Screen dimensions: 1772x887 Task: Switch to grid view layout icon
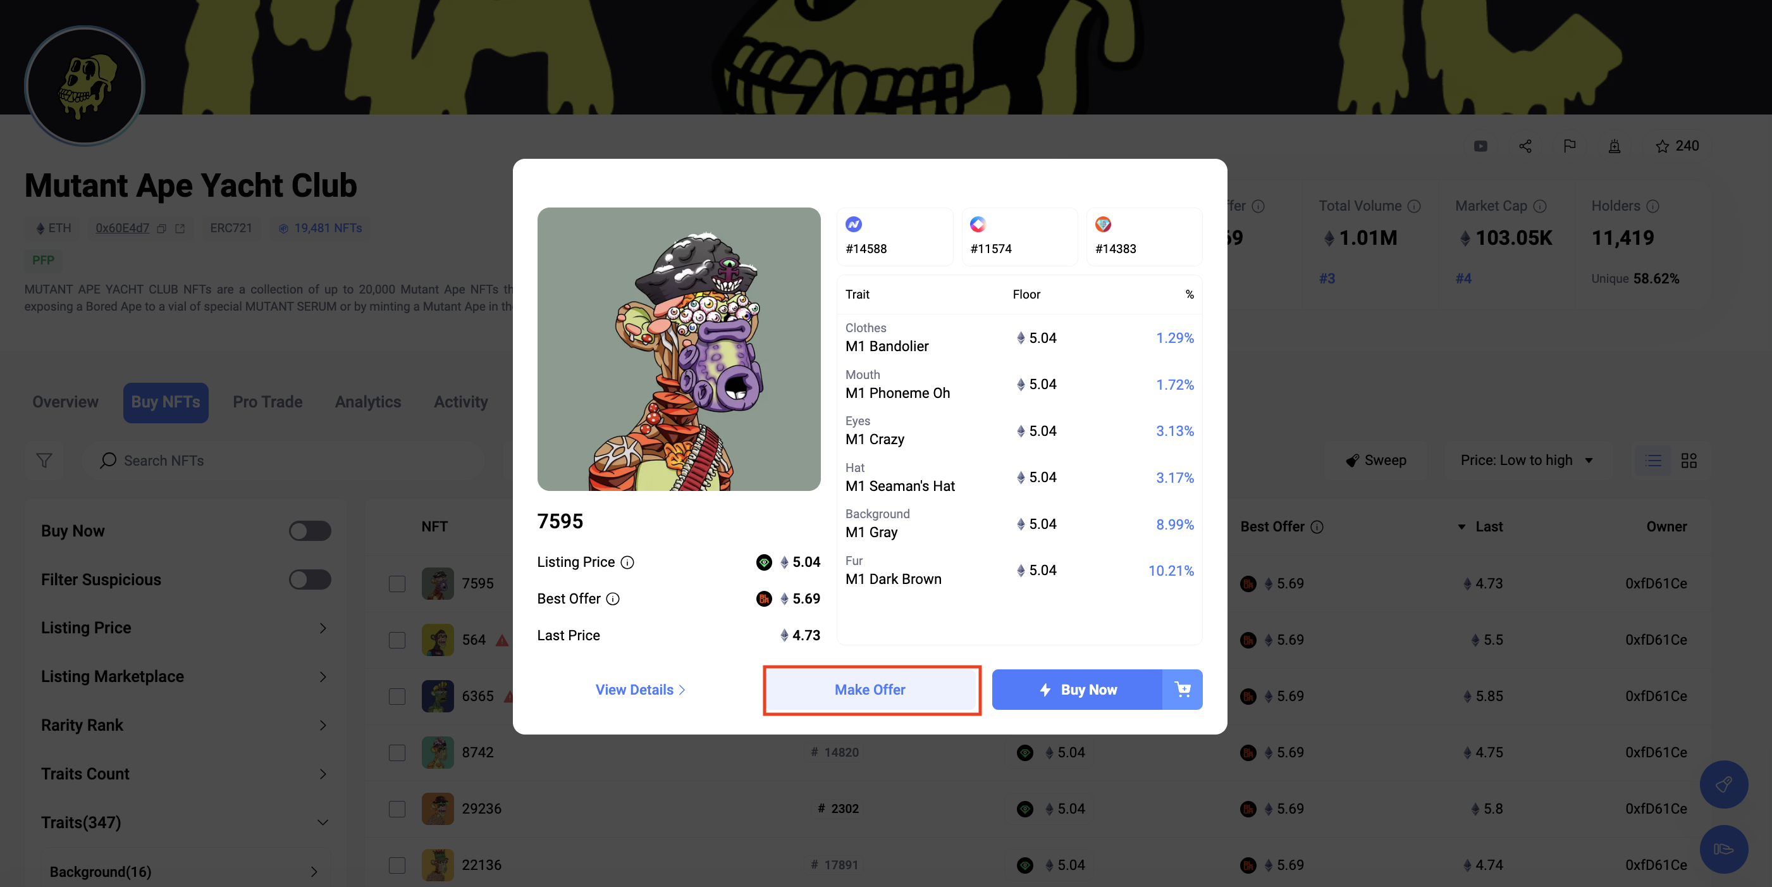coord(1689,461)
